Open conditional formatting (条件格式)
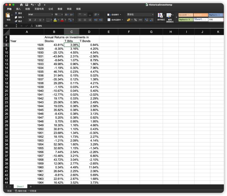Viewport: 227px width, 196px height. (x=161, y=17)
